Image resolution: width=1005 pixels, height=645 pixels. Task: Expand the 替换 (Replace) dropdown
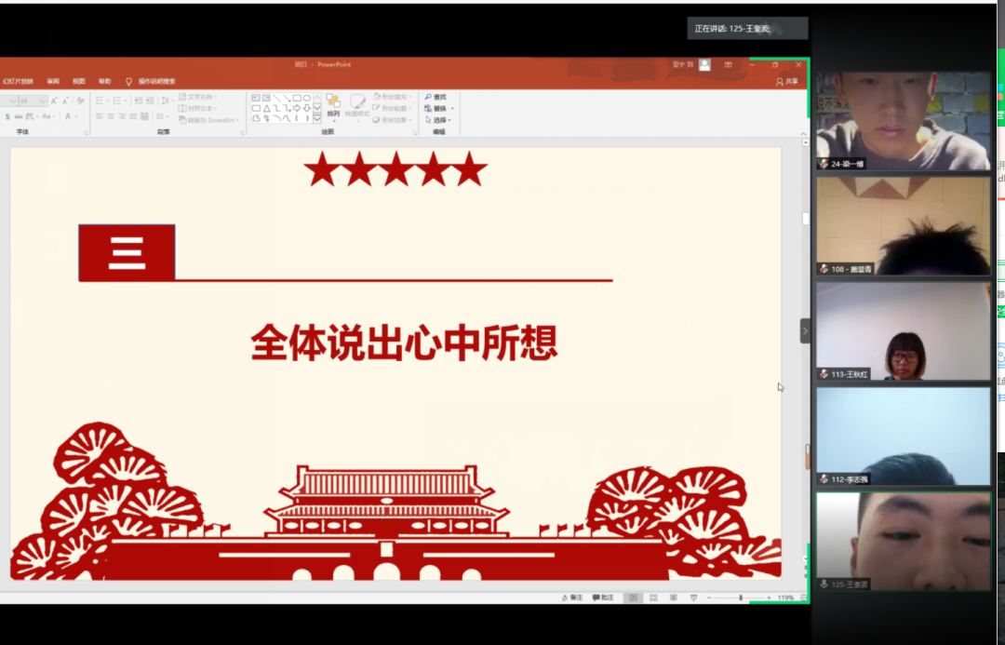(x=452, y=109)
